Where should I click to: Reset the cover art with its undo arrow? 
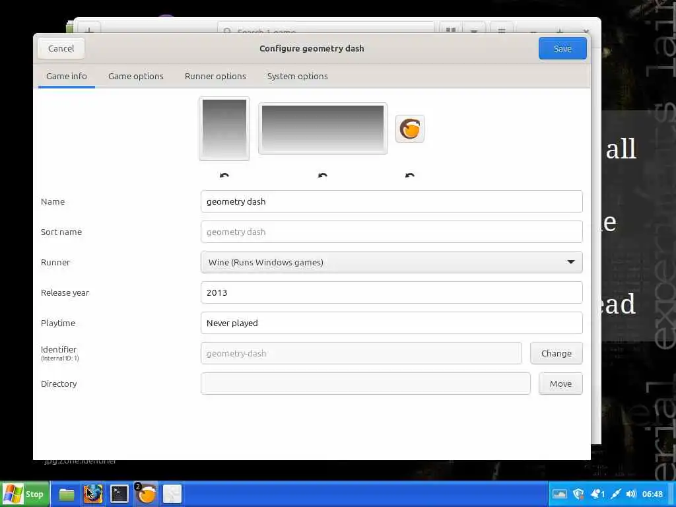coord(224,175)
